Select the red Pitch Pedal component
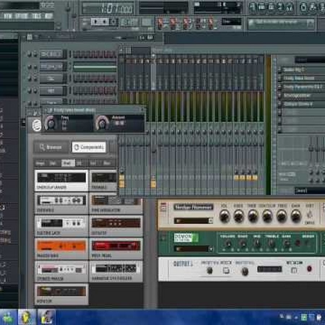Screen dimensions: 325x325 [x=116, y=248]
